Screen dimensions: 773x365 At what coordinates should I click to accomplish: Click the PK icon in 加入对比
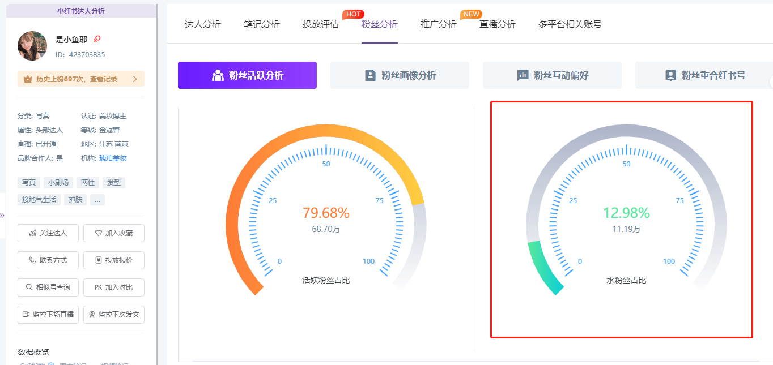pyautogui.click(x=98, y=287)
